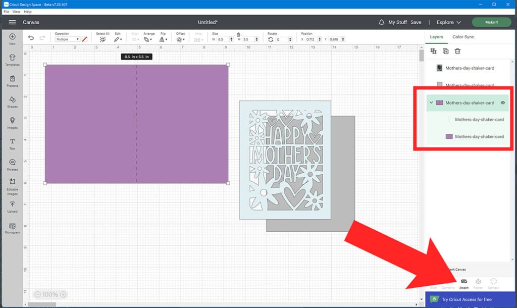Delete the selected layer with trash icon
The image size is (517, 308).
pos(457,51)
